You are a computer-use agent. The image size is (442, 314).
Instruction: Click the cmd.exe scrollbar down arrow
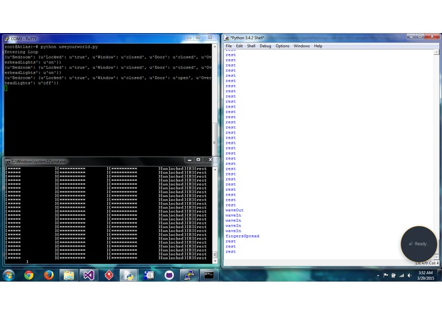coord(215,261)
